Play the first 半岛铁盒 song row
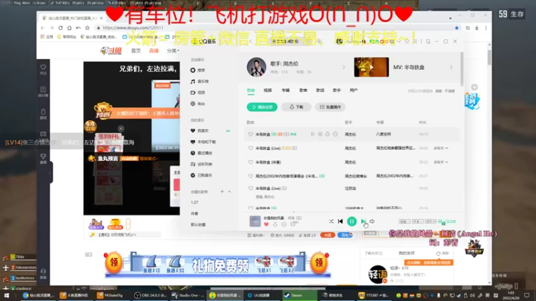 (x=313, y=134)
